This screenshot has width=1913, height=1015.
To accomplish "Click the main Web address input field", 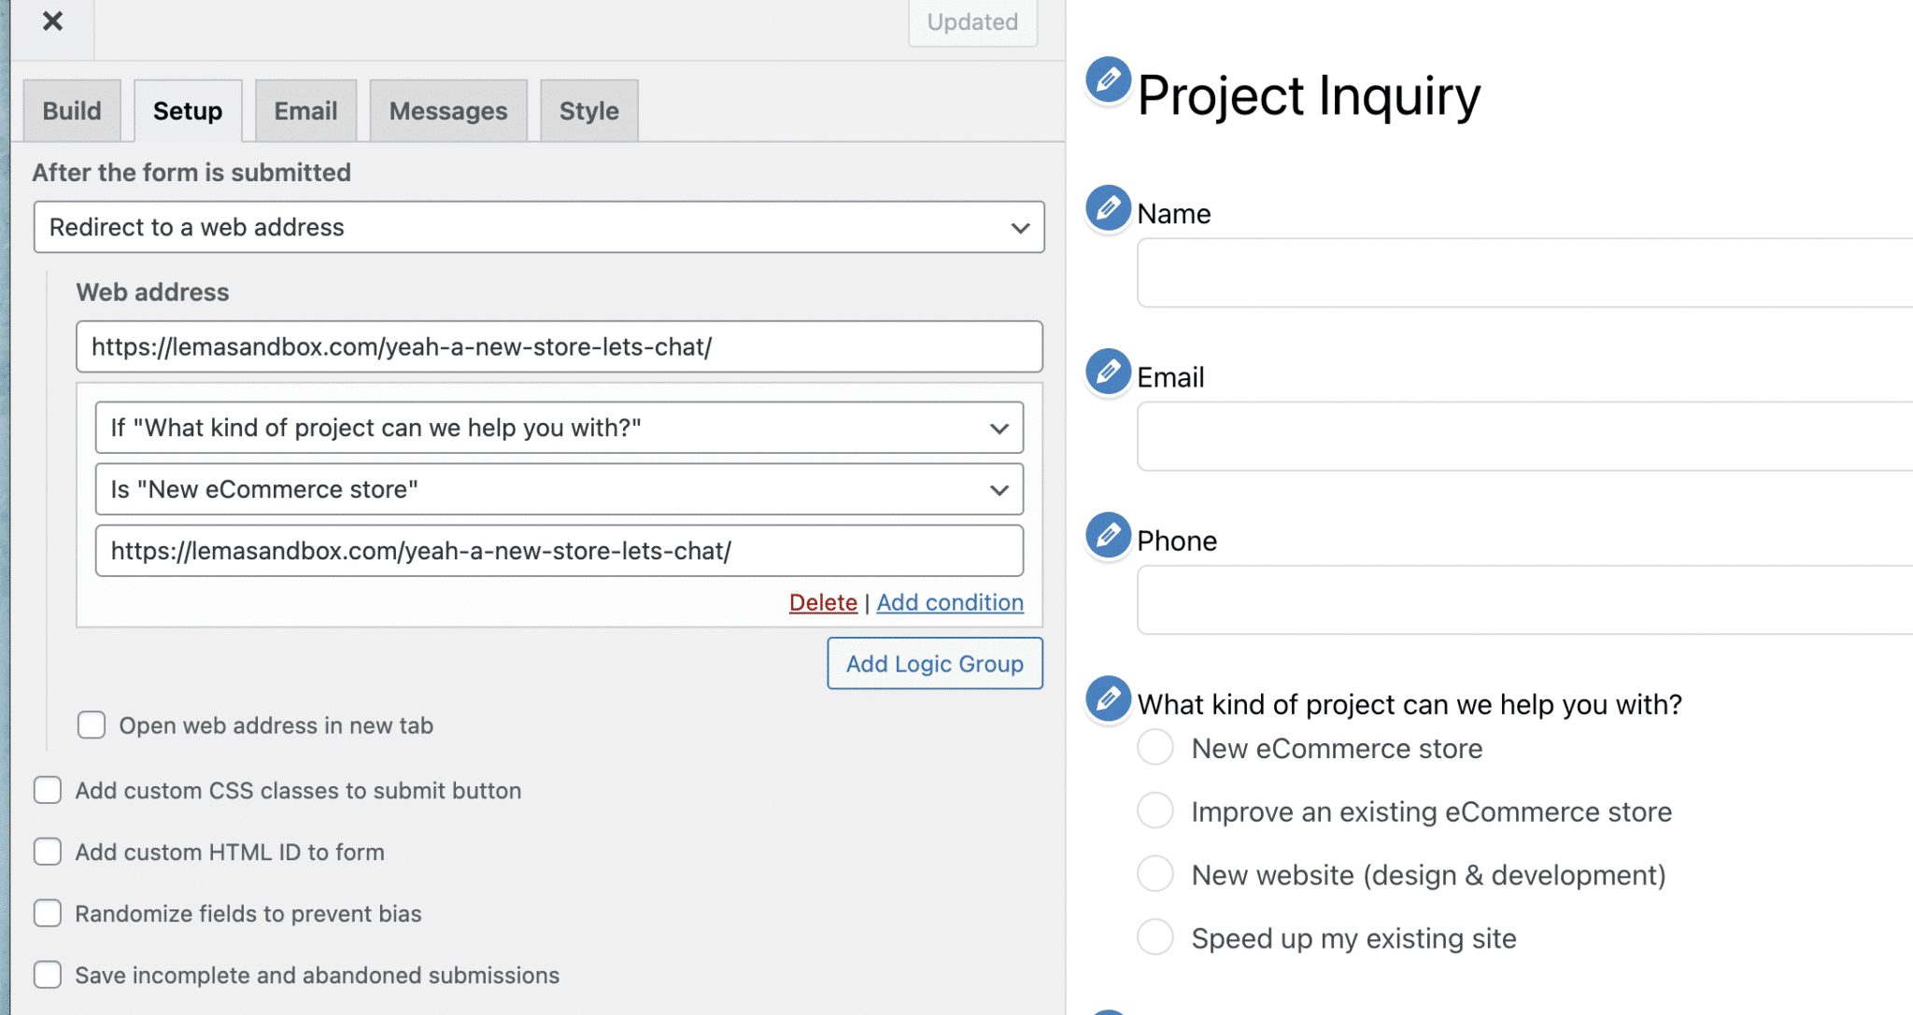I will (559, 347).
